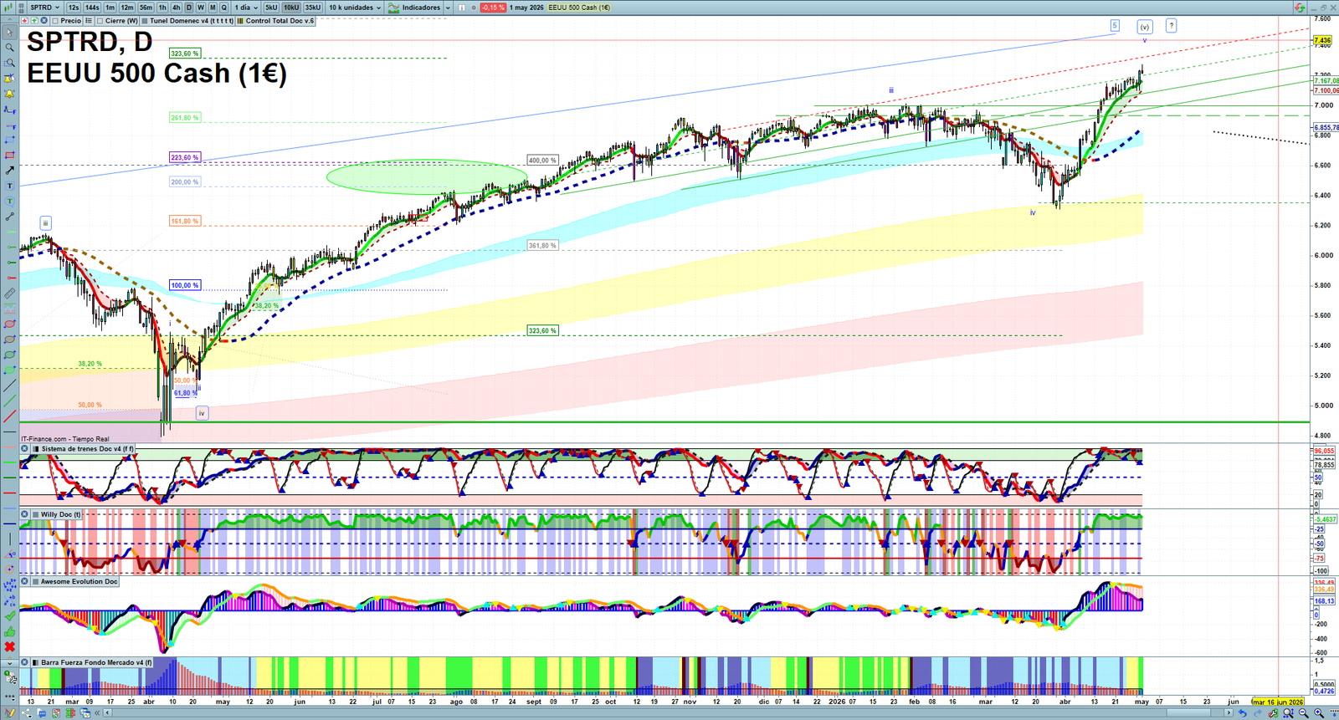Set history to 10kU units
This screenshot has width=1339, height=720.
tap(291, 8)
